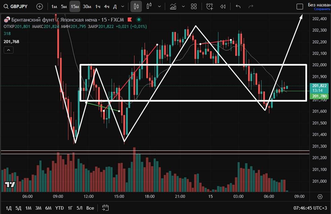Open the four-squares grid icon
This screenshot has height=214, width=331.
tap(194, 6)
